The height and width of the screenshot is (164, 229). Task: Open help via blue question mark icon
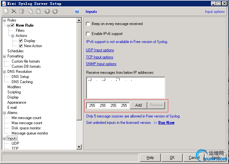pos(77,11)
